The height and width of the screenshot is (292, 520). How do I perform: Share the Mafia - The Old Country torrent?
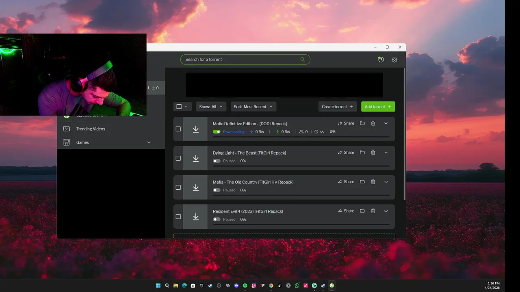346,182
